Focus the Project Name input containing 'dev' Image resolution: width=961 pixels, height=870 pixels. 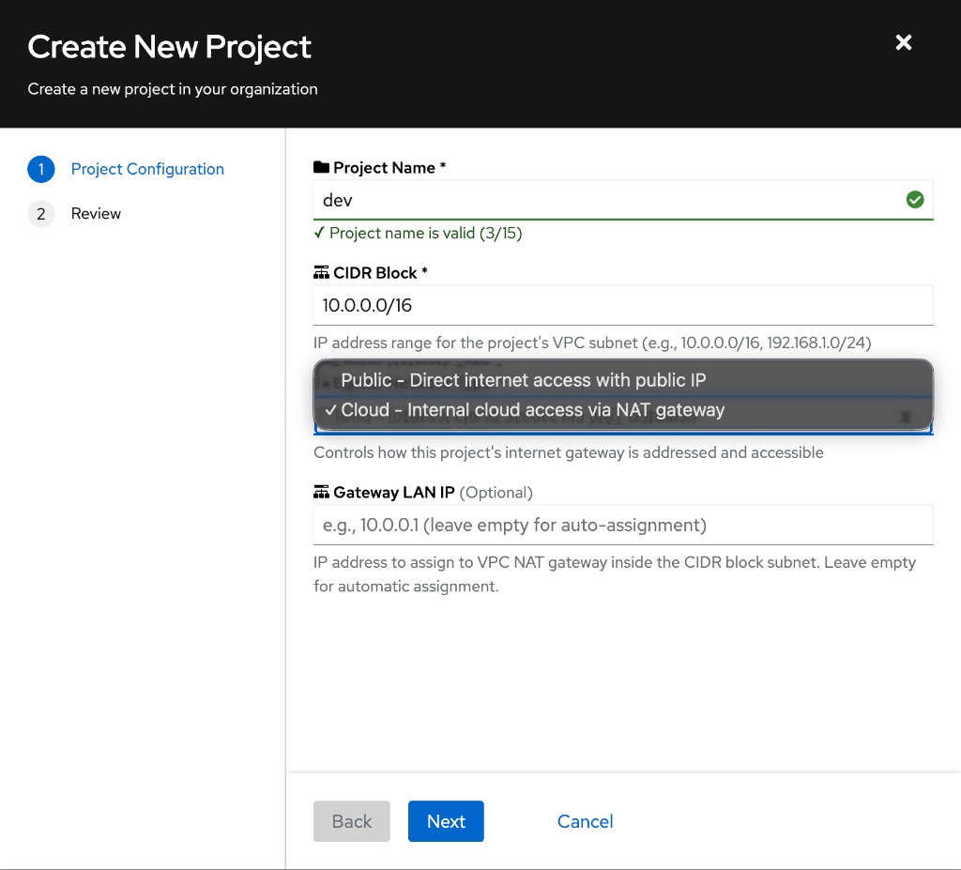[x=622, y=199]
